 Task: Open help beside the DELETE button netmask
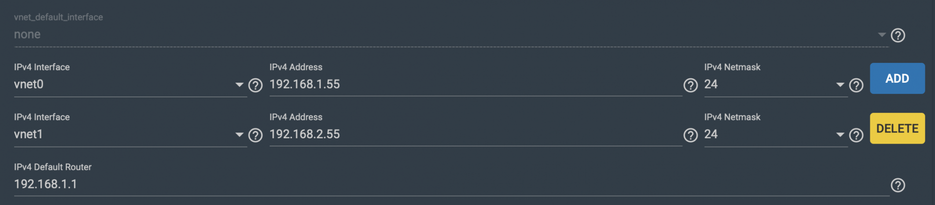coord(856,135)
